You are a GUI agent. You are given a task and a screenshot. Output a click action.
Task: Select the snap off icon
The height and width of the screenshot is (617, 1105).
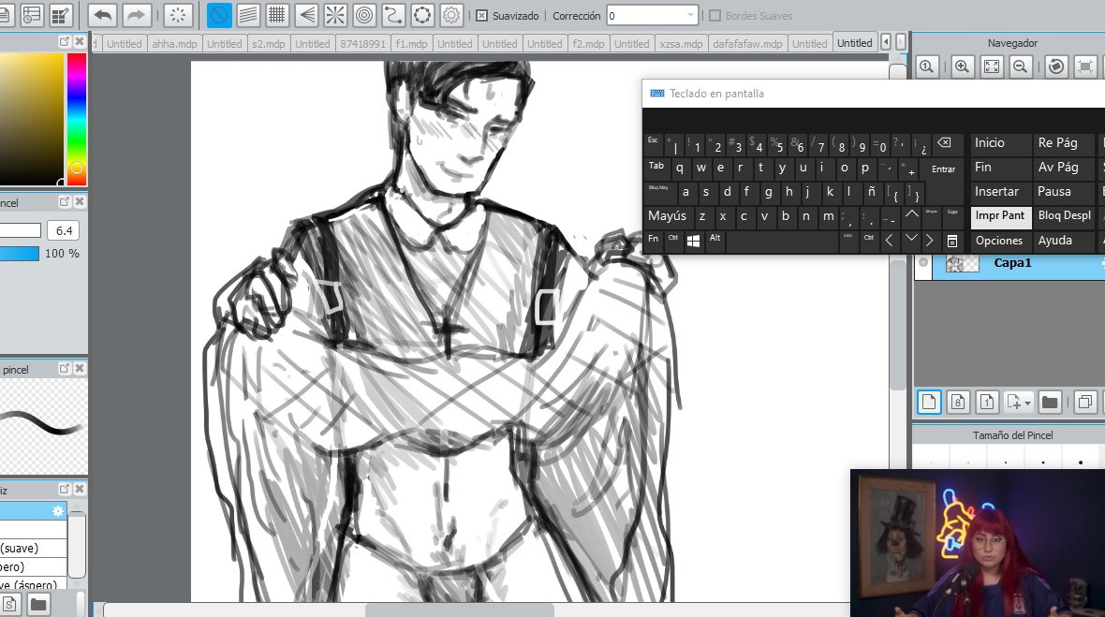click(x=219, y=15)
